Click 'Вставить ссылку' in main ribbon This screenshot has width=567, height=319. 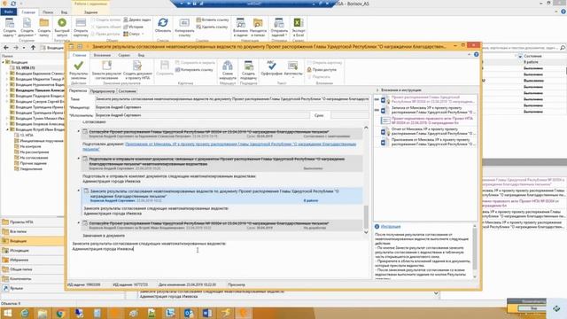tap(213, 19)
